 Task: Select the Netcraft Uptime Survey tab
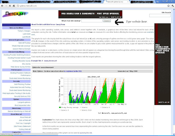coord(115,2)
